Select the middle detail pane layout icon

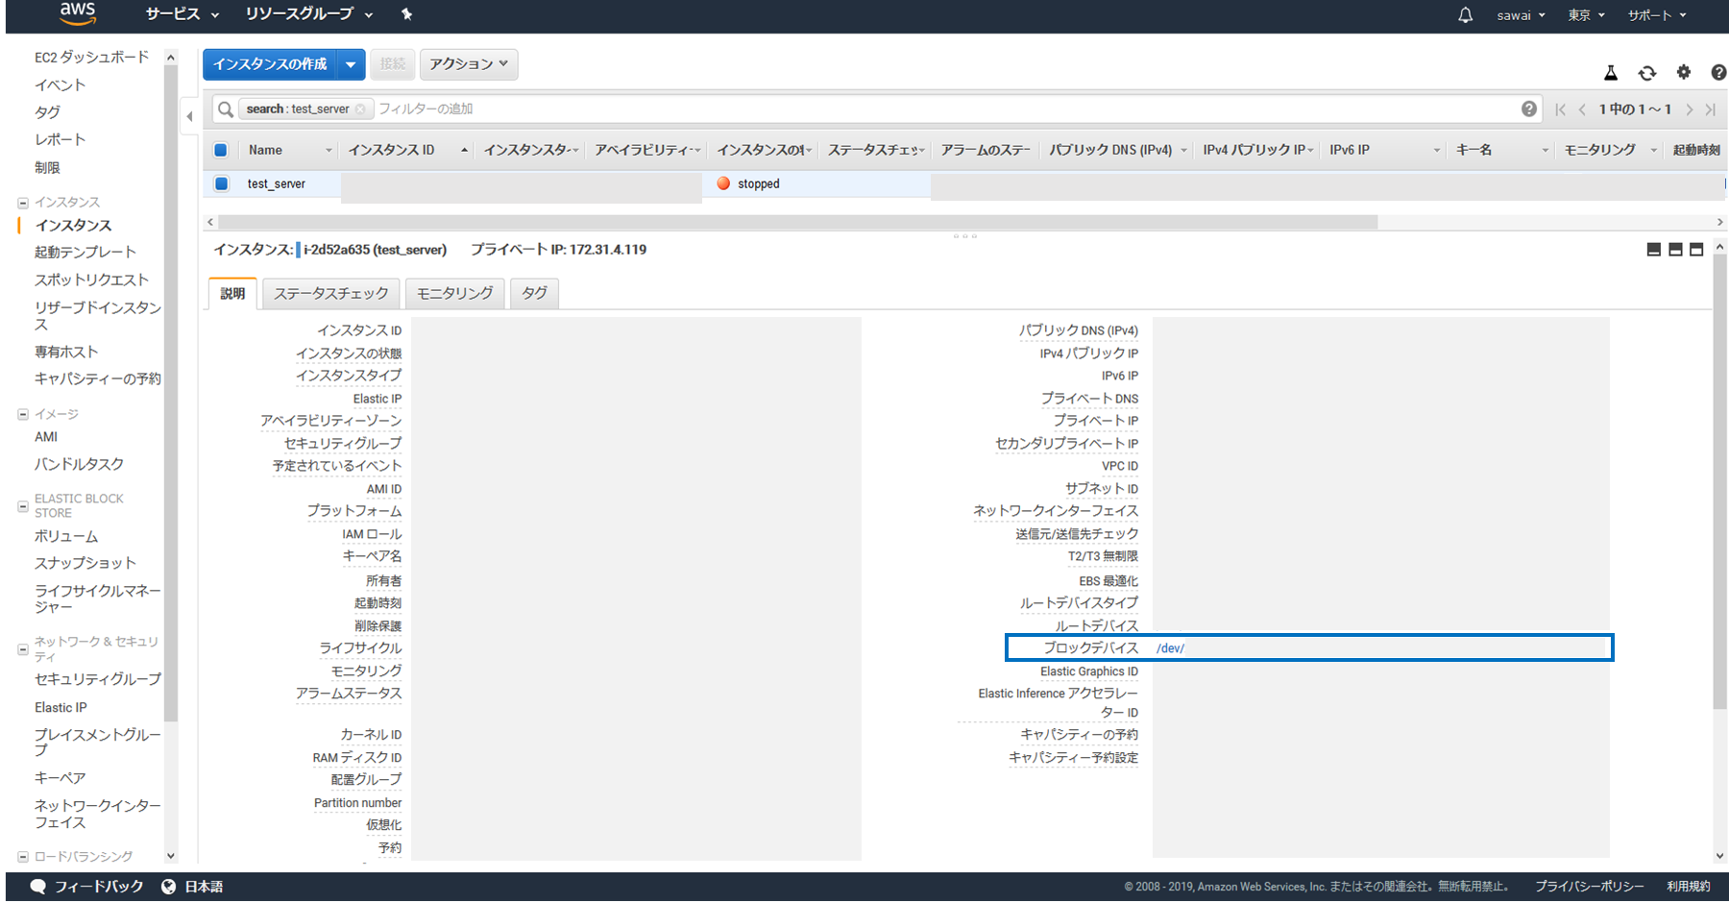(x=1675, y=250)
